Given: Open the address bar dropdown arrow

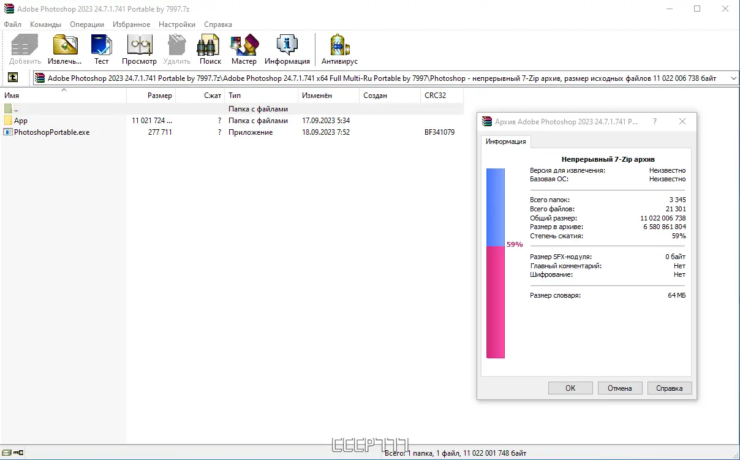Looking at the screenshot, I should tap(733, 78).
